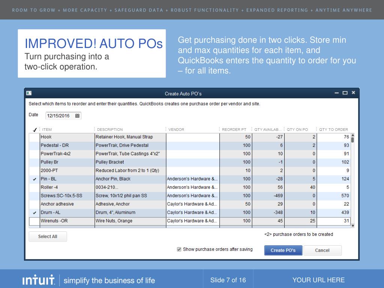This screenshot has width=384, height=288.
Task: Close the Create Auto PO's window
Action: tap(353, 93)
